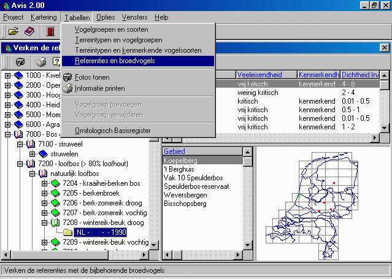Sort by Veeleisendheid column header
Viewport: 392px width, 279px height.
pyautogui.click(x=266, y=75)
